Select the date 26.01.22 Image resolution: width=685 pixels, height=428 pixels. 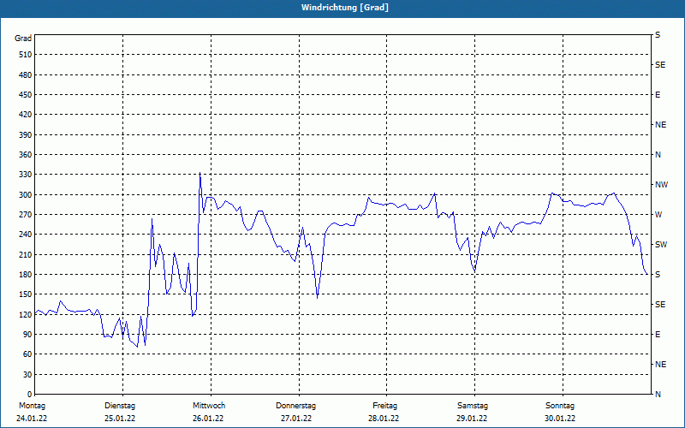208,419
